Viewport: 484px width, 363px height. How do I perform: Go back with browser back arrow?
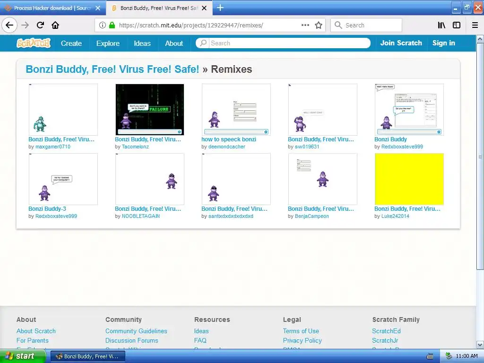(9, 26)
